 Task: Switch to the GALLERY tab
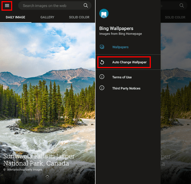click(47, 17)
